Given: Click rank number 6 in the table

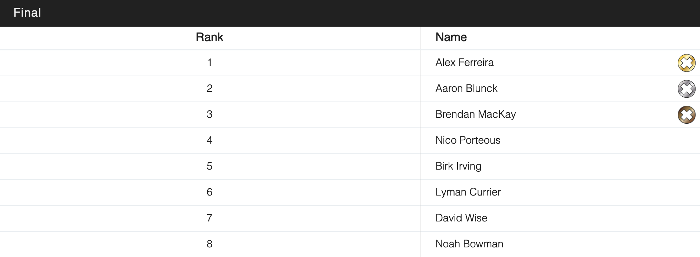Looking at the screenshot, I should (209, 192).
